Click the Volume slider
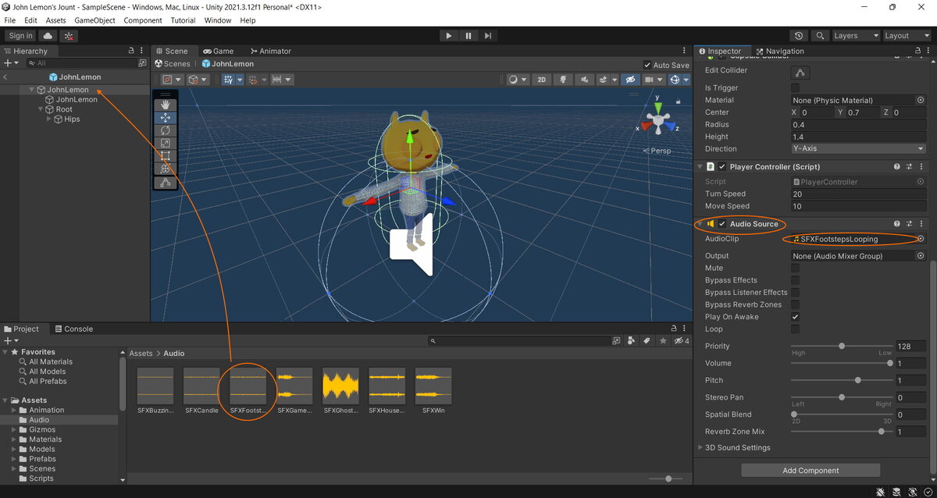 (x=841, y=364)
